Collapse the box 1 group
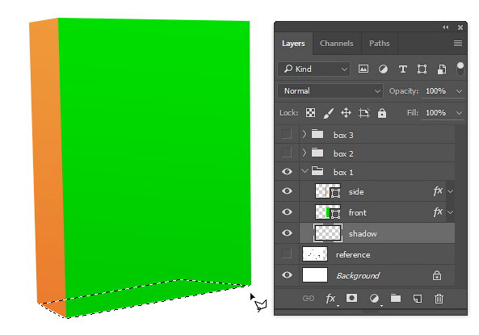 point(305,171)
